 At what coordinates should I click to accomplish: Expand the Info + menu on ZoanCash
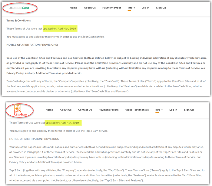tap(131, 8)
